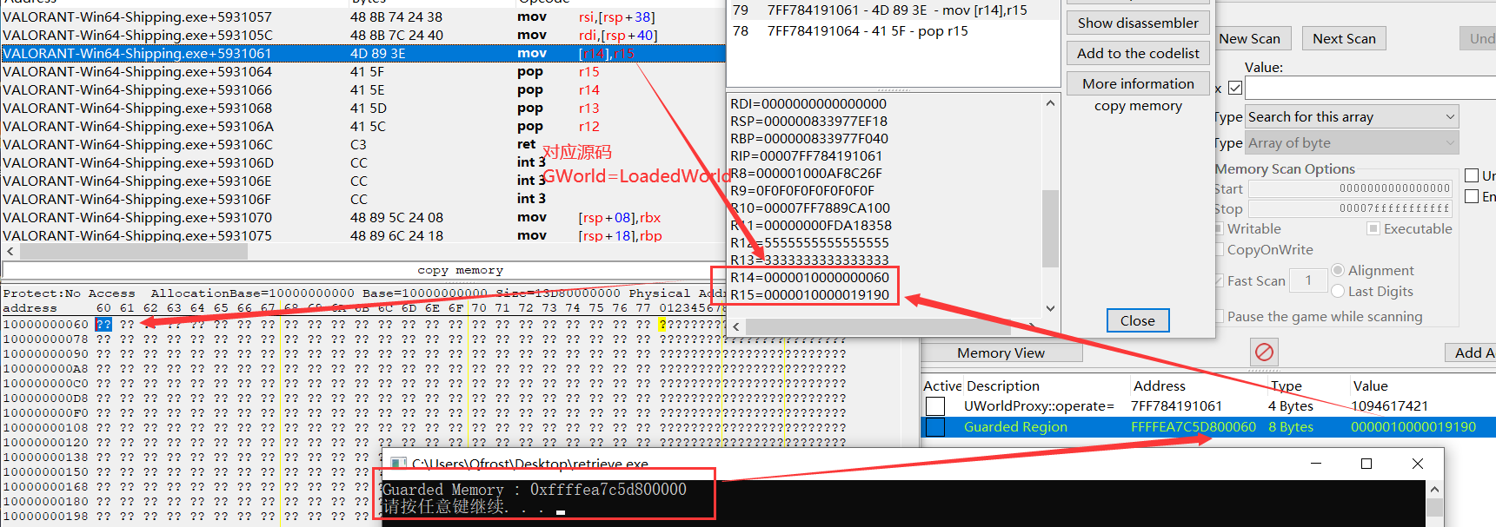Select the disassembler row 'pop r15' at +5931064
This screenshot has width=1496, height=527.
(x=363, y=71)
